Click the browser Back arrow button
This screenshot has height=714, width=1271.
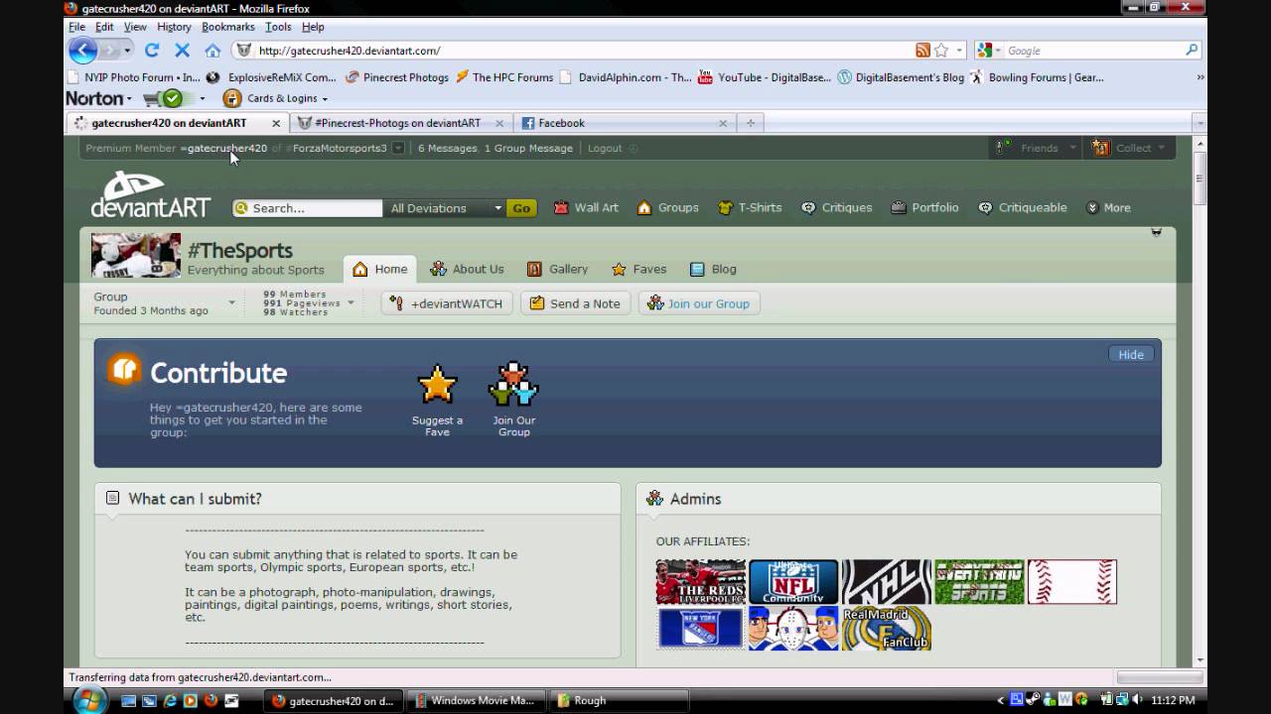(x=82, y=51)
